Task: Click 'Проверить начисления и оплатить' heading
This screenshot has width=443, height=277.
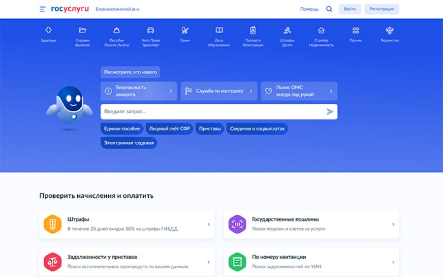Action: 96,195
